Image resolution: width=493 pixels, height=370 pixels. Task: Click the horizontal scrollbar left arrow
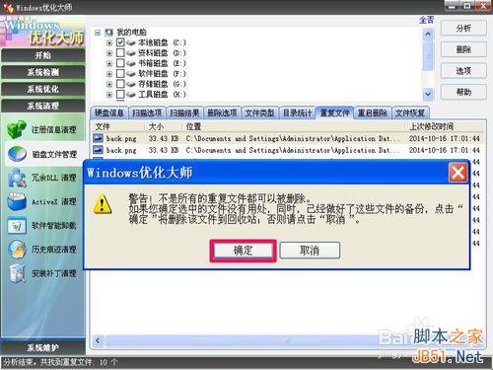(98, 340)
